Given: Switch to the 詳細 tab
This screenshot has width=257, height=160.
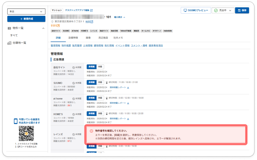Looking at the screenshot, I should point(58,38).
